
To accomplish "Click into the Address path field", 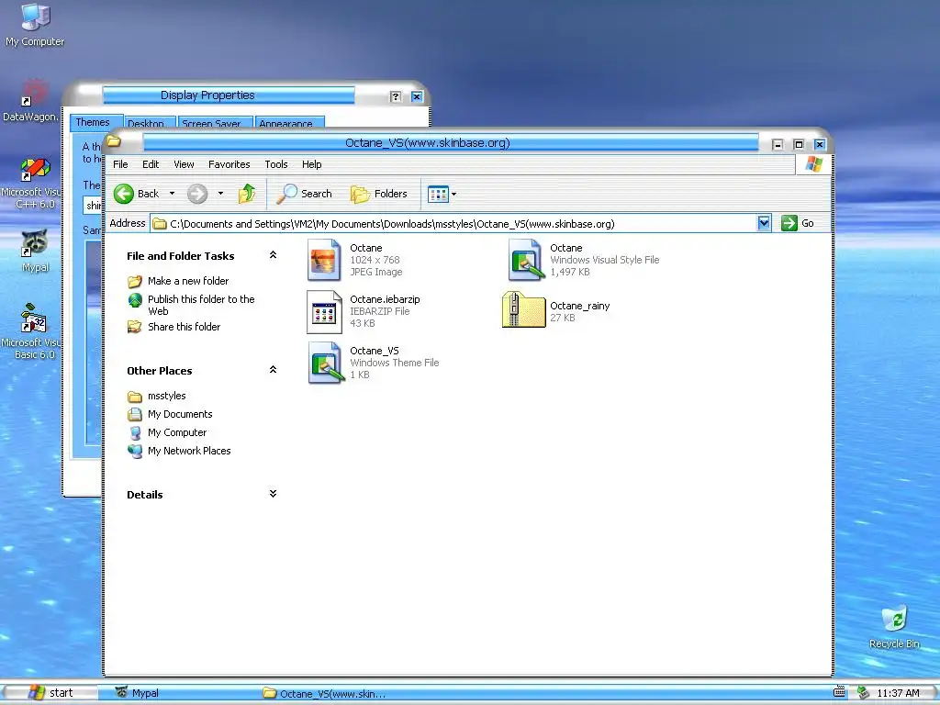I will click(x=453, y=224).
